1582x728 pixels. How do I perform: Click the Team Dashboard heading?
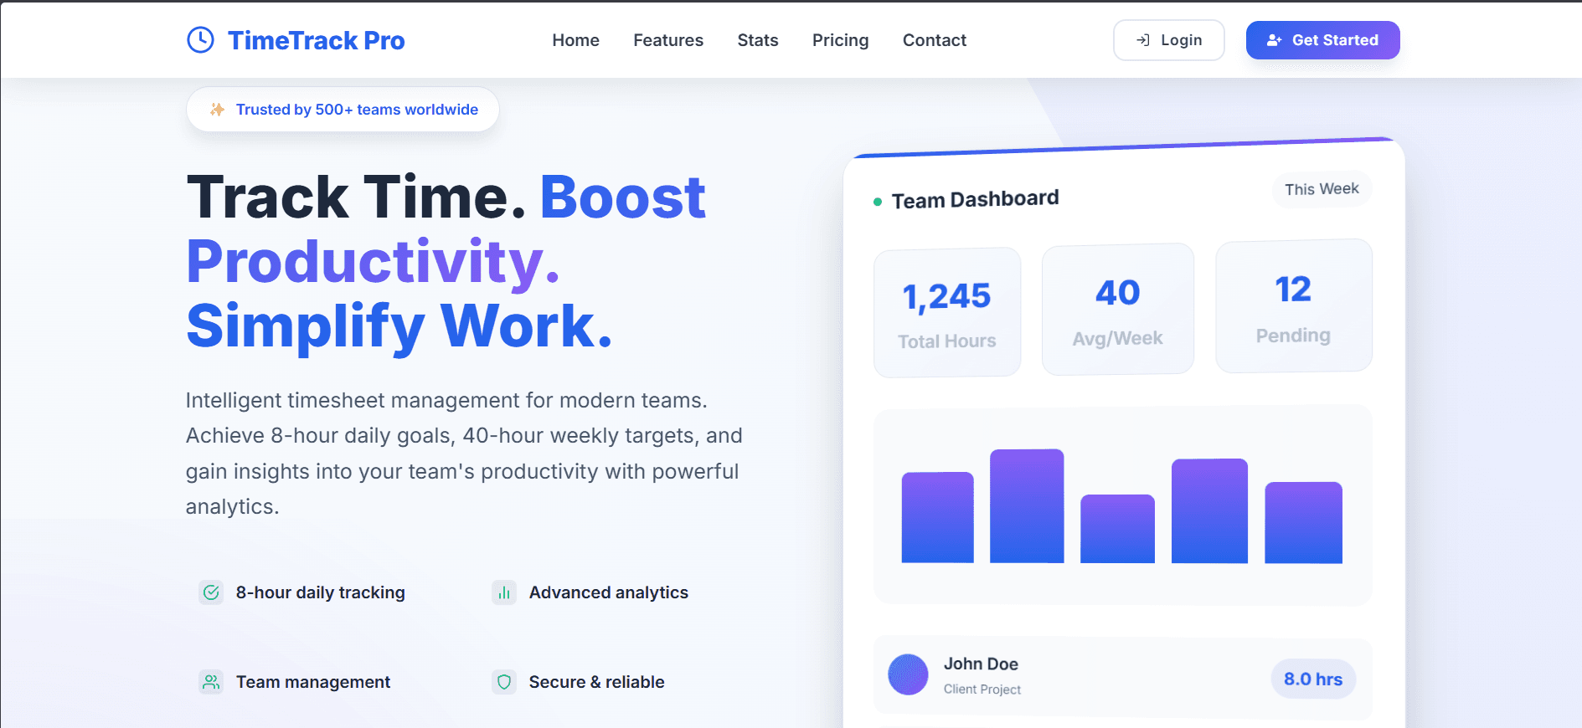pyautogui.click(x=976, y=199)
